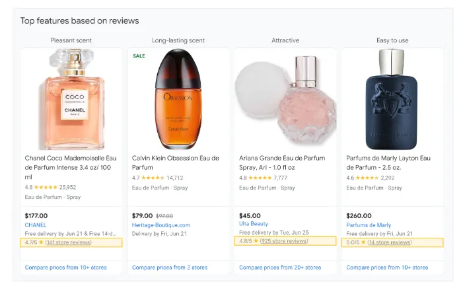The width and height of the screenshot is (463, 292).
Task: Click the Ariana Grande Ari perfume image
Action: coord(285,99)
